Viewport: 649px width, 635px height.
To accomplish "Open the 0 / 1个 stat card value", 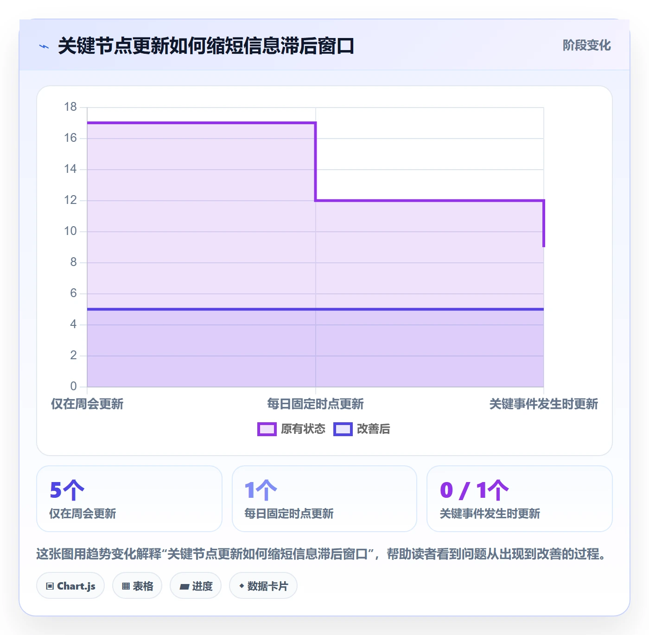I will tap(474, 490).
